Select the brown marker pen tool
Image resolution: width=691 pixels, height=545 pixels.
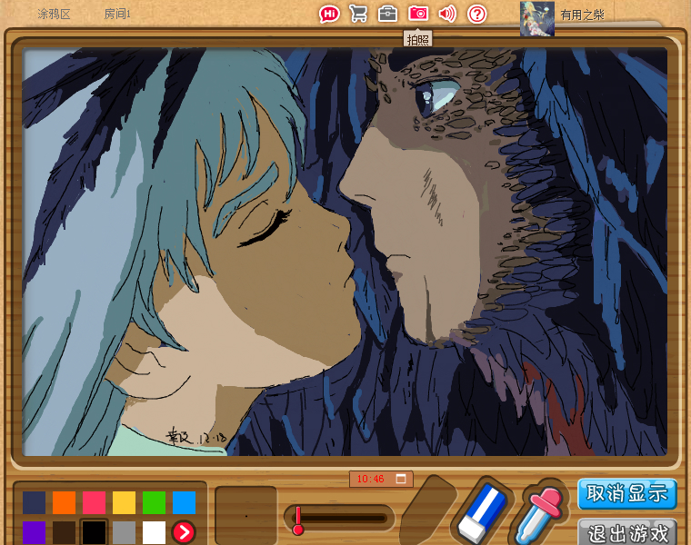(x=427, y=510)
